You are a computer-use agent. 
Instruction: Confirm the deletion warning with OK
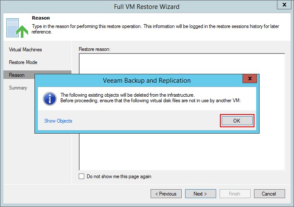[237, 121]
